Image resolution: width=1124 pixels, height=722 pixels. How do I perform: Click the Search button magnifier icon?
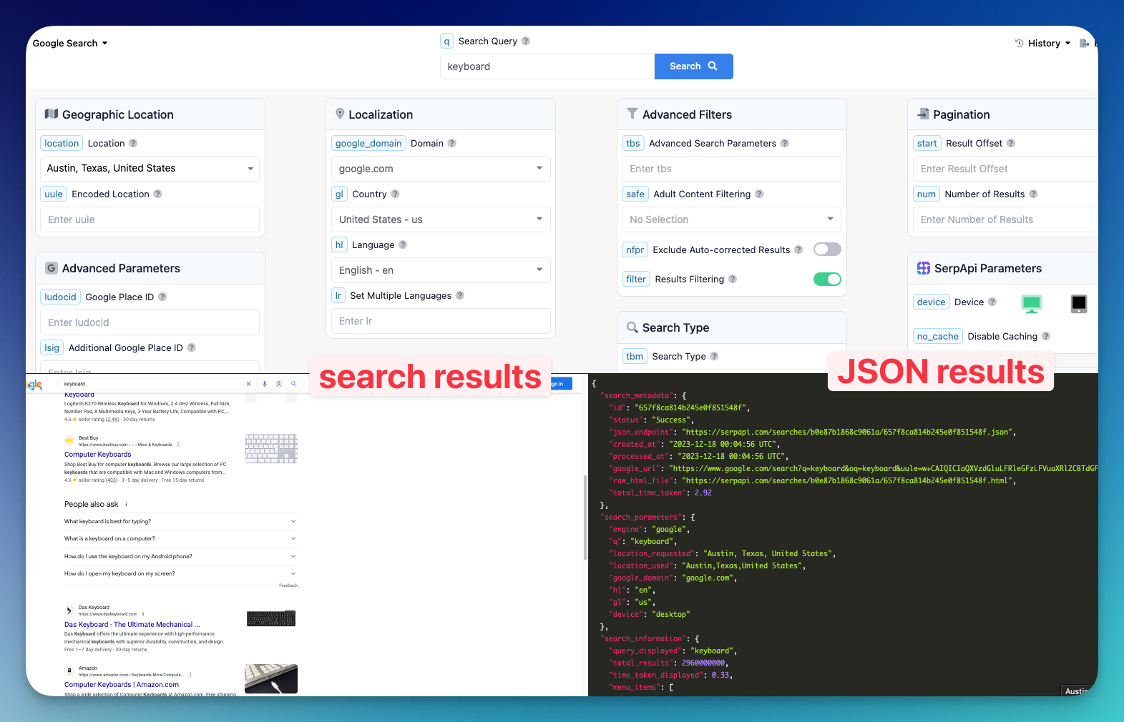(713, 66)
